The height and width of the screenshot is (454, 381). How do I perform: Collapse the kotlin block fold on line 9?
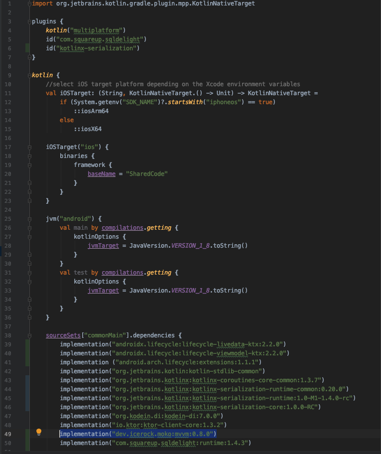coord(29,76)
